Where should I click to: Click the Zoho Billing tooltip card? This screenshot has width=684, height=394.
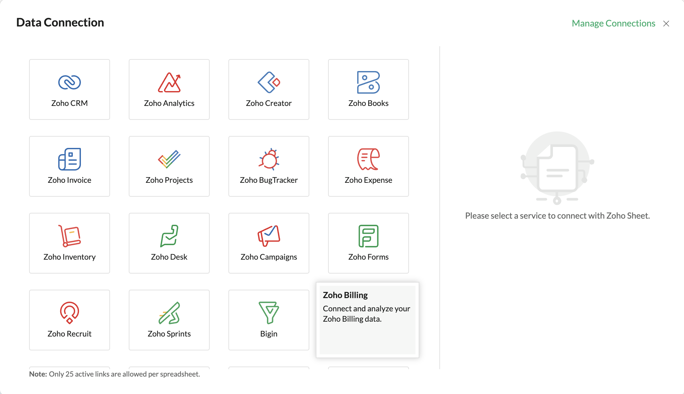pyautogui.click(x=367, y=320)
